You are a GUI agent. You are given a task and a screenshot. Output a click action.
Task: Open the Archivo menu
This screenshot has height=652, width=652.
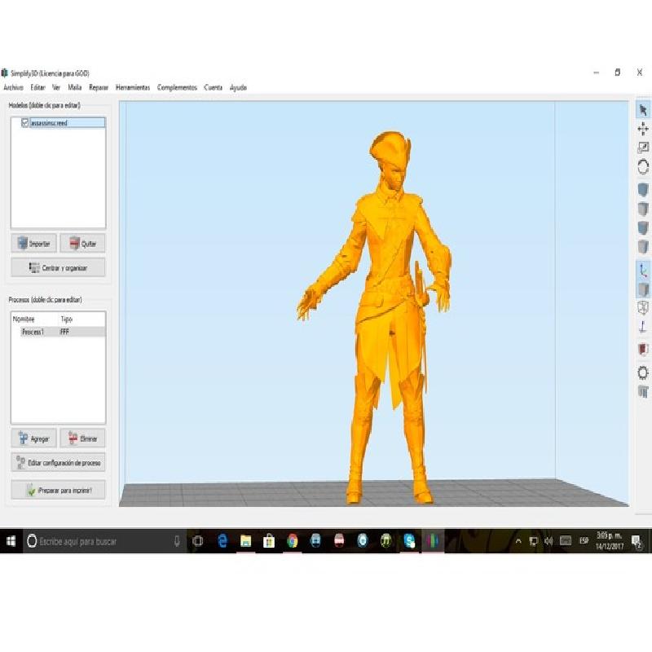click(13, 87)
